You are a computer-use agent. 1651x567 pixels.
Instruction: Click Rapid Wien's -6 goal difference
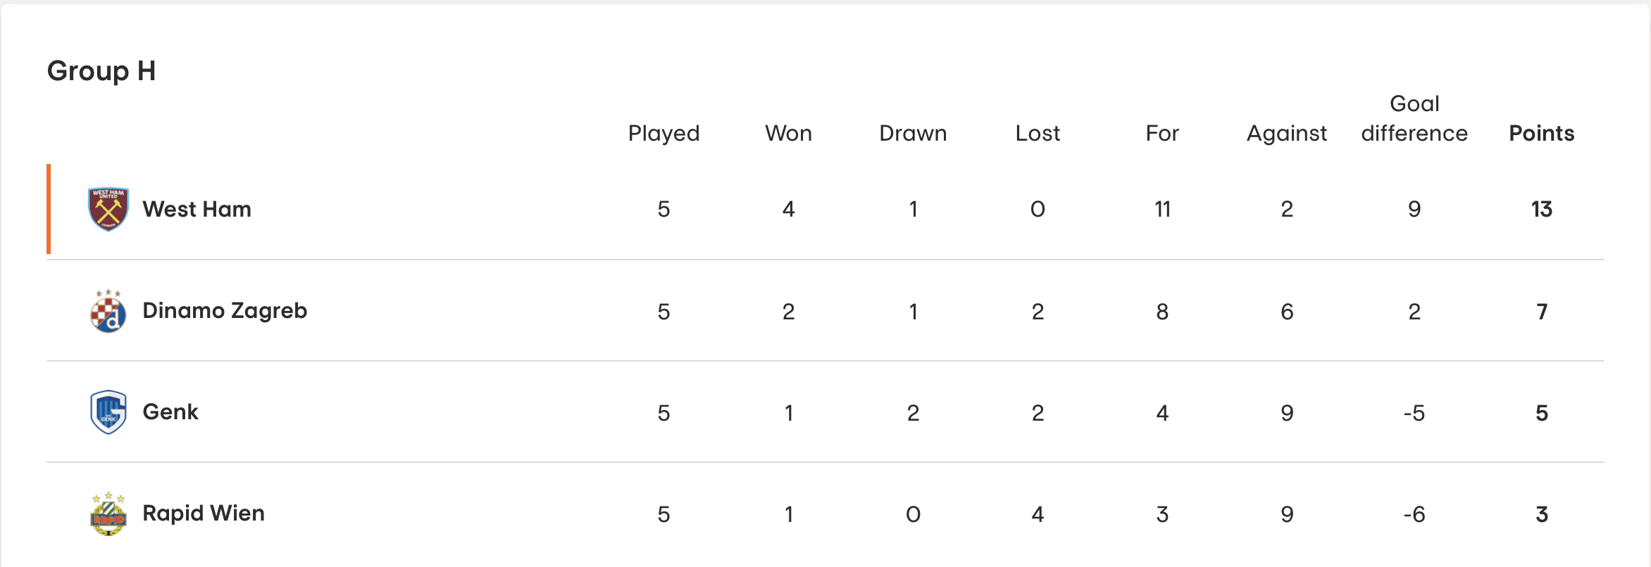coord(1414,514)
